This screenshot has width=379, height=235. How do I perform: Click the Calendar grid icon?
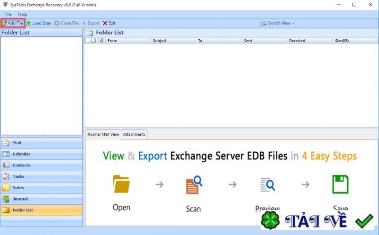[x=6, y=154]
